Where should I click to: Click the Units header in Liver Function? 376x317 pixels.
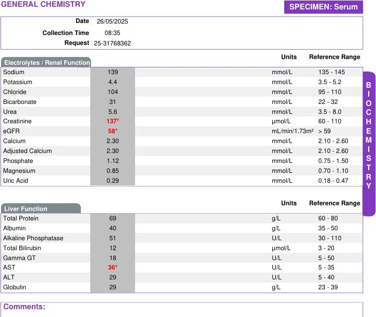288,203
